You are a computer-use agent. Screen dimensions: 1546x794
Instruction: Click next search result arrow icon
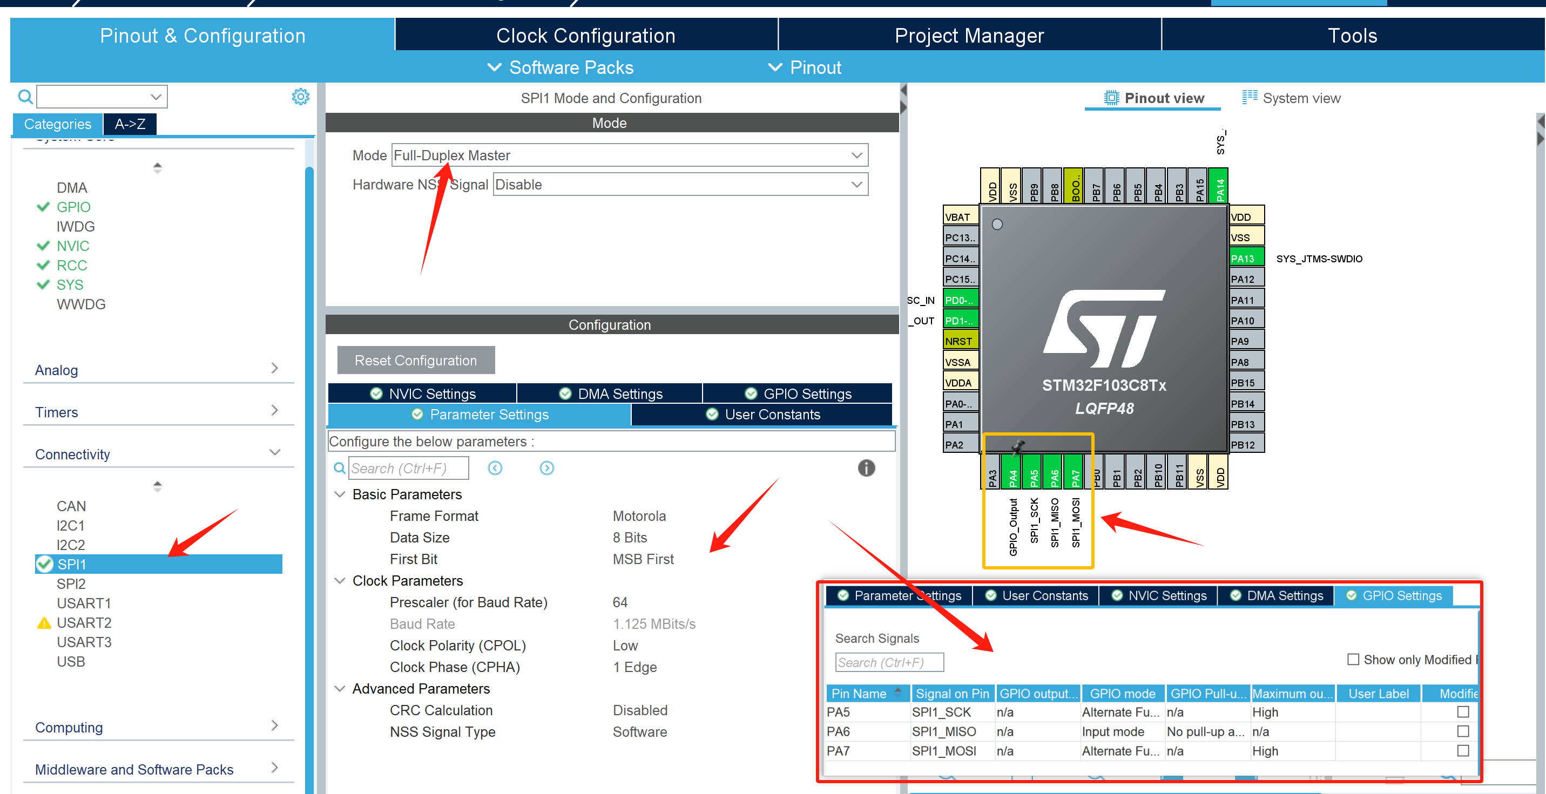click(x=546, y=468)
